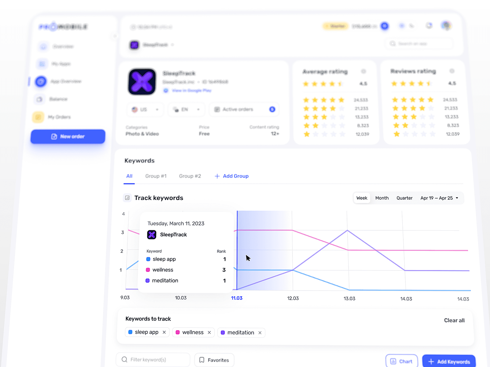490x367 pixels.
Task: Click the blue plus icon in top bar
Action: [385, 26]
